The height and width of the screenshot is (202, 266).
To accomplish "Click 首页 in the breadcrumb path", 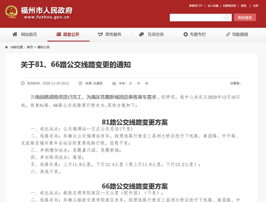I will 30,47.
